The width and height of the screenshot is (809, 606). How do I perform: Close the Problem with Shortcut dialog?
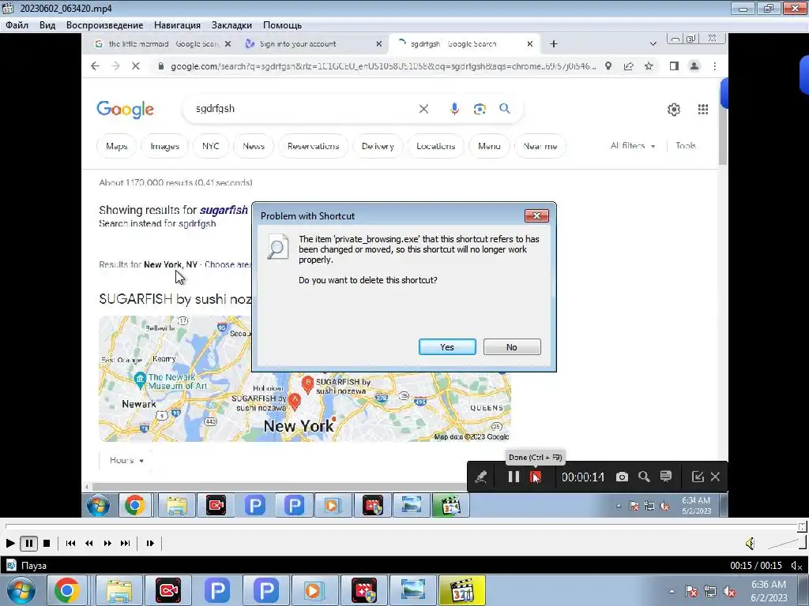[536, 216]
